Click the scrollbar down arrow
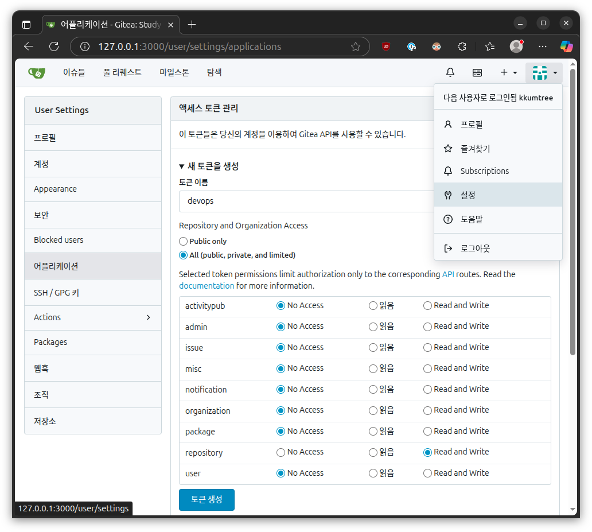The height and width of the screenshot is (532, 592). 572,509
